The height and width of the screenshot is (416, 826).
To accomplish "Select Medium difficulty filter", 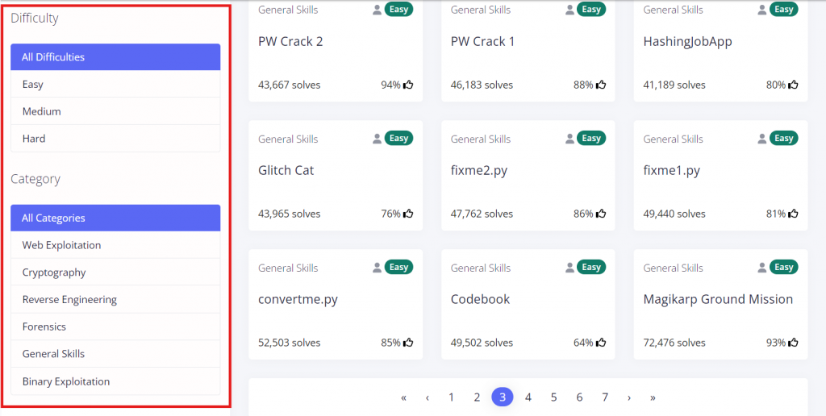I will point(115,111).
